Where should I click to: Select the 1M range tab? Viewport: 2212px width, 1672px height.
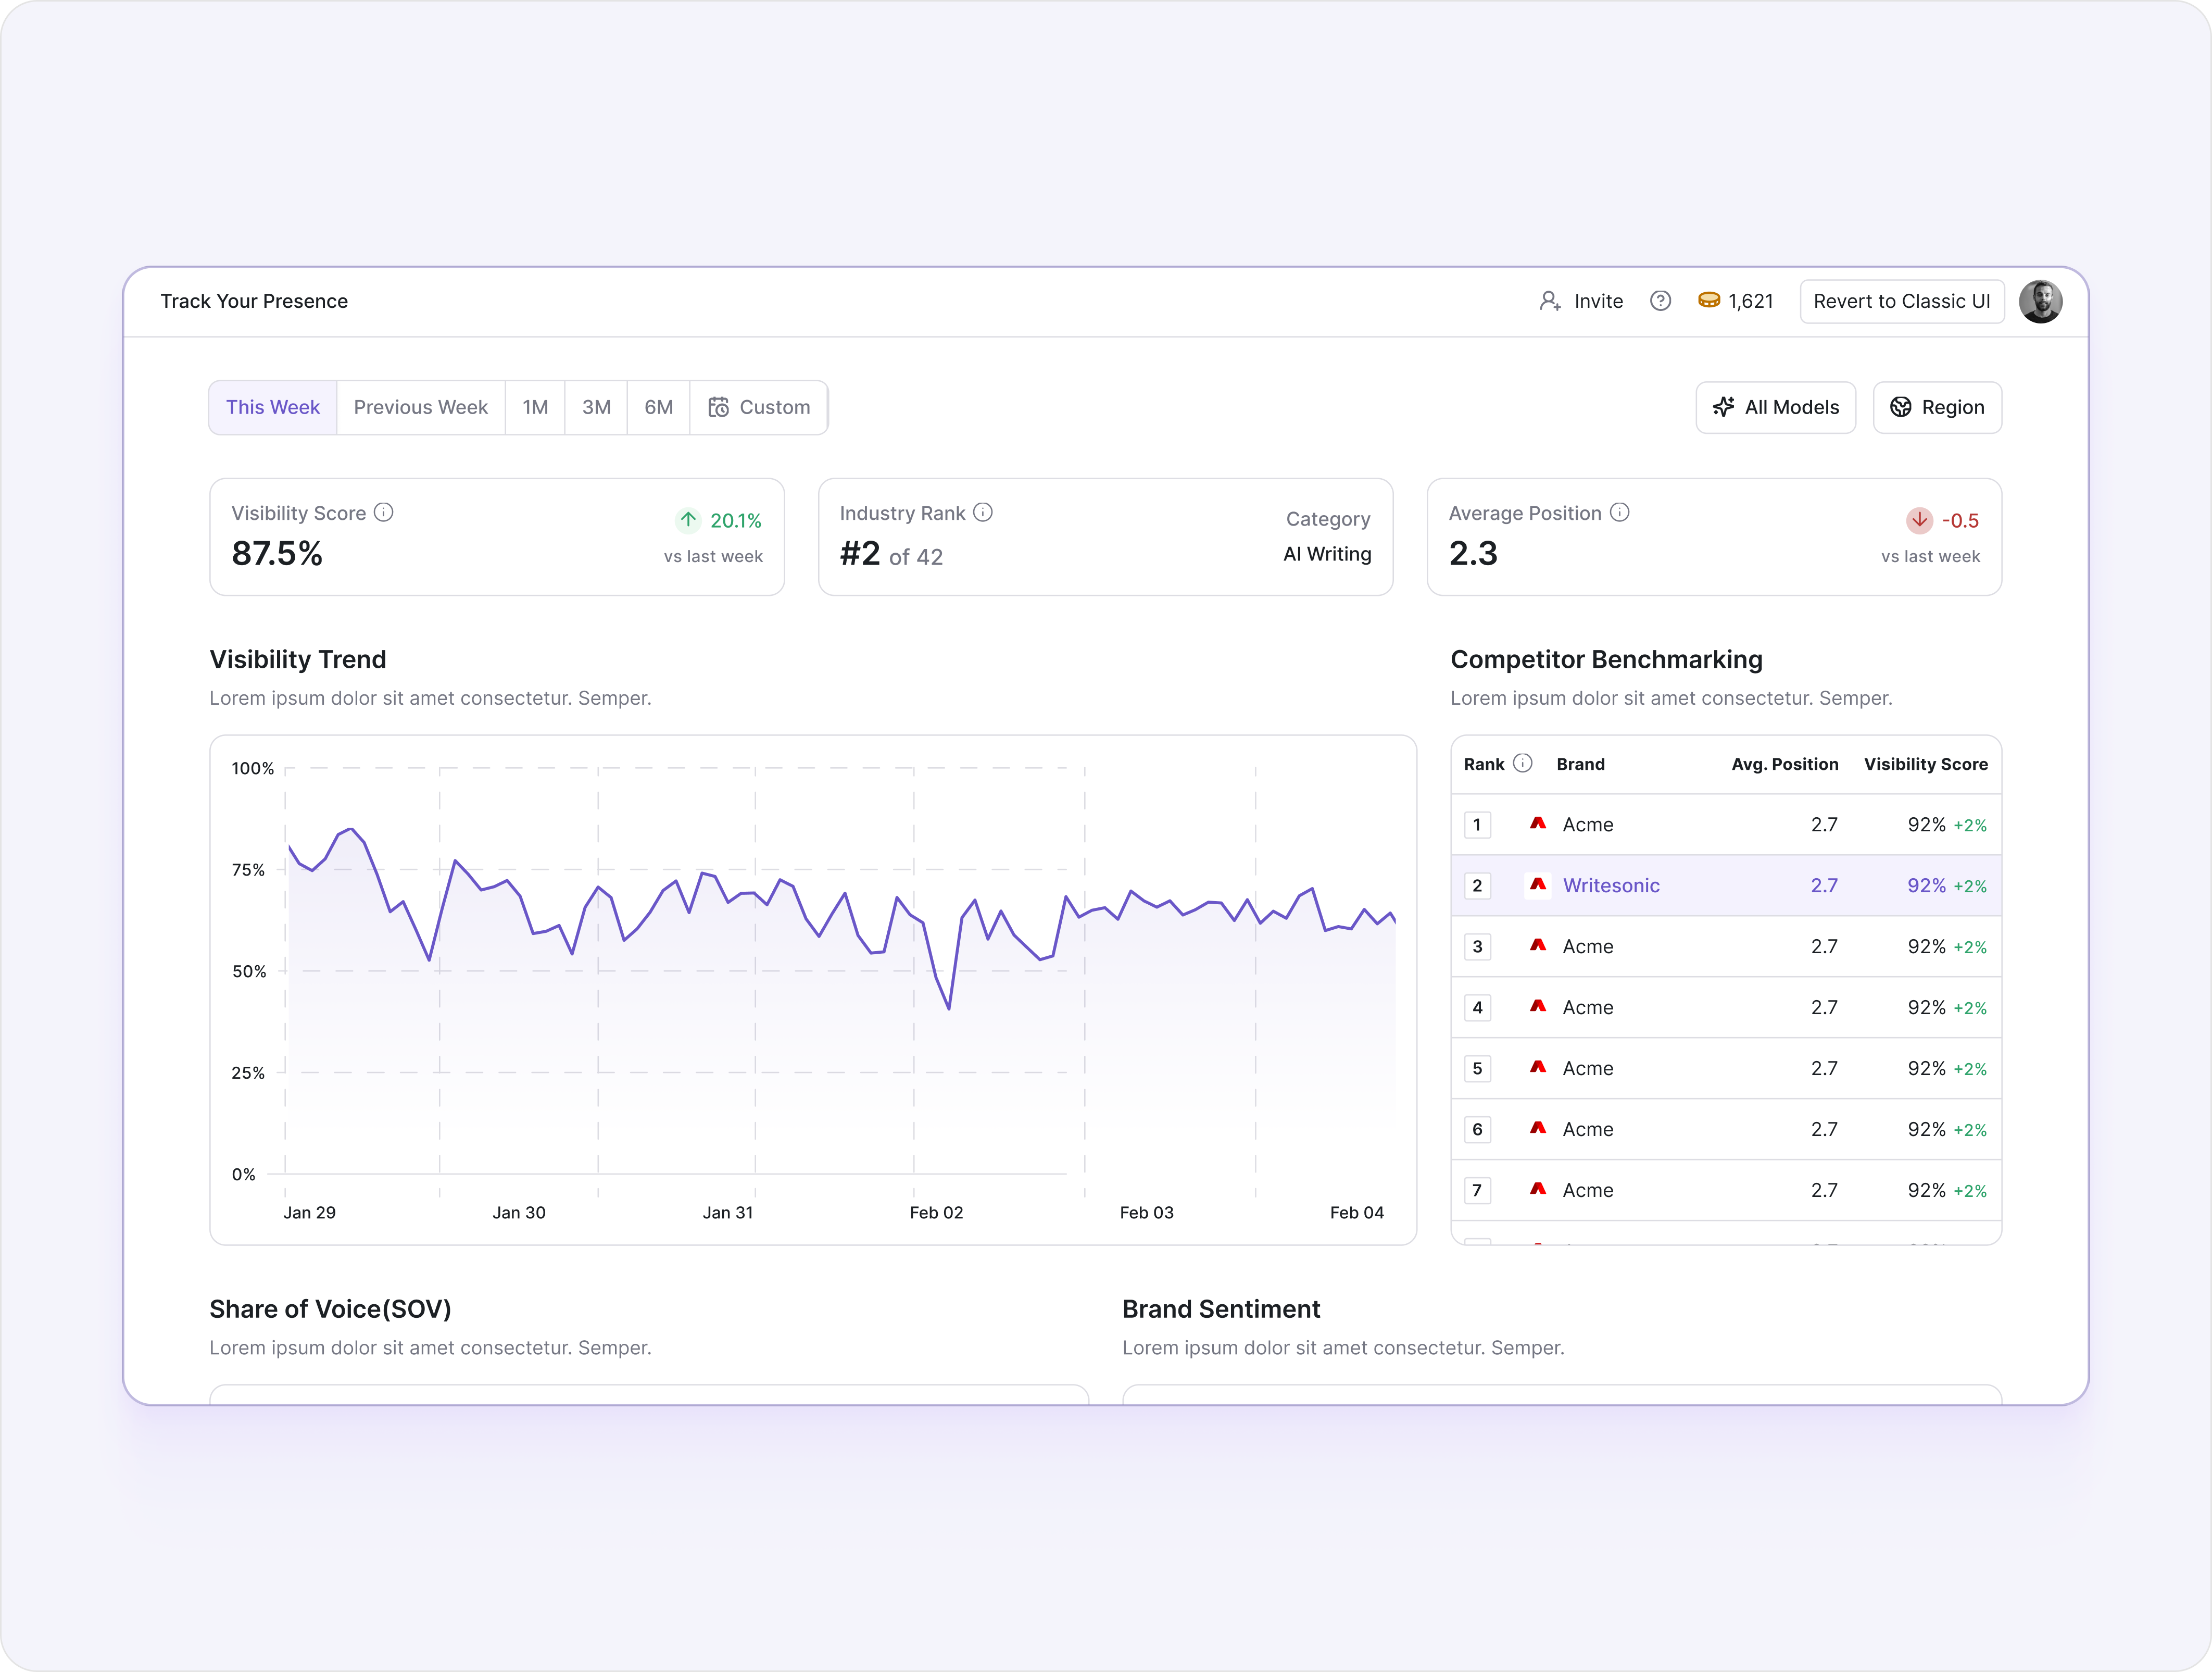pos(535,407)
